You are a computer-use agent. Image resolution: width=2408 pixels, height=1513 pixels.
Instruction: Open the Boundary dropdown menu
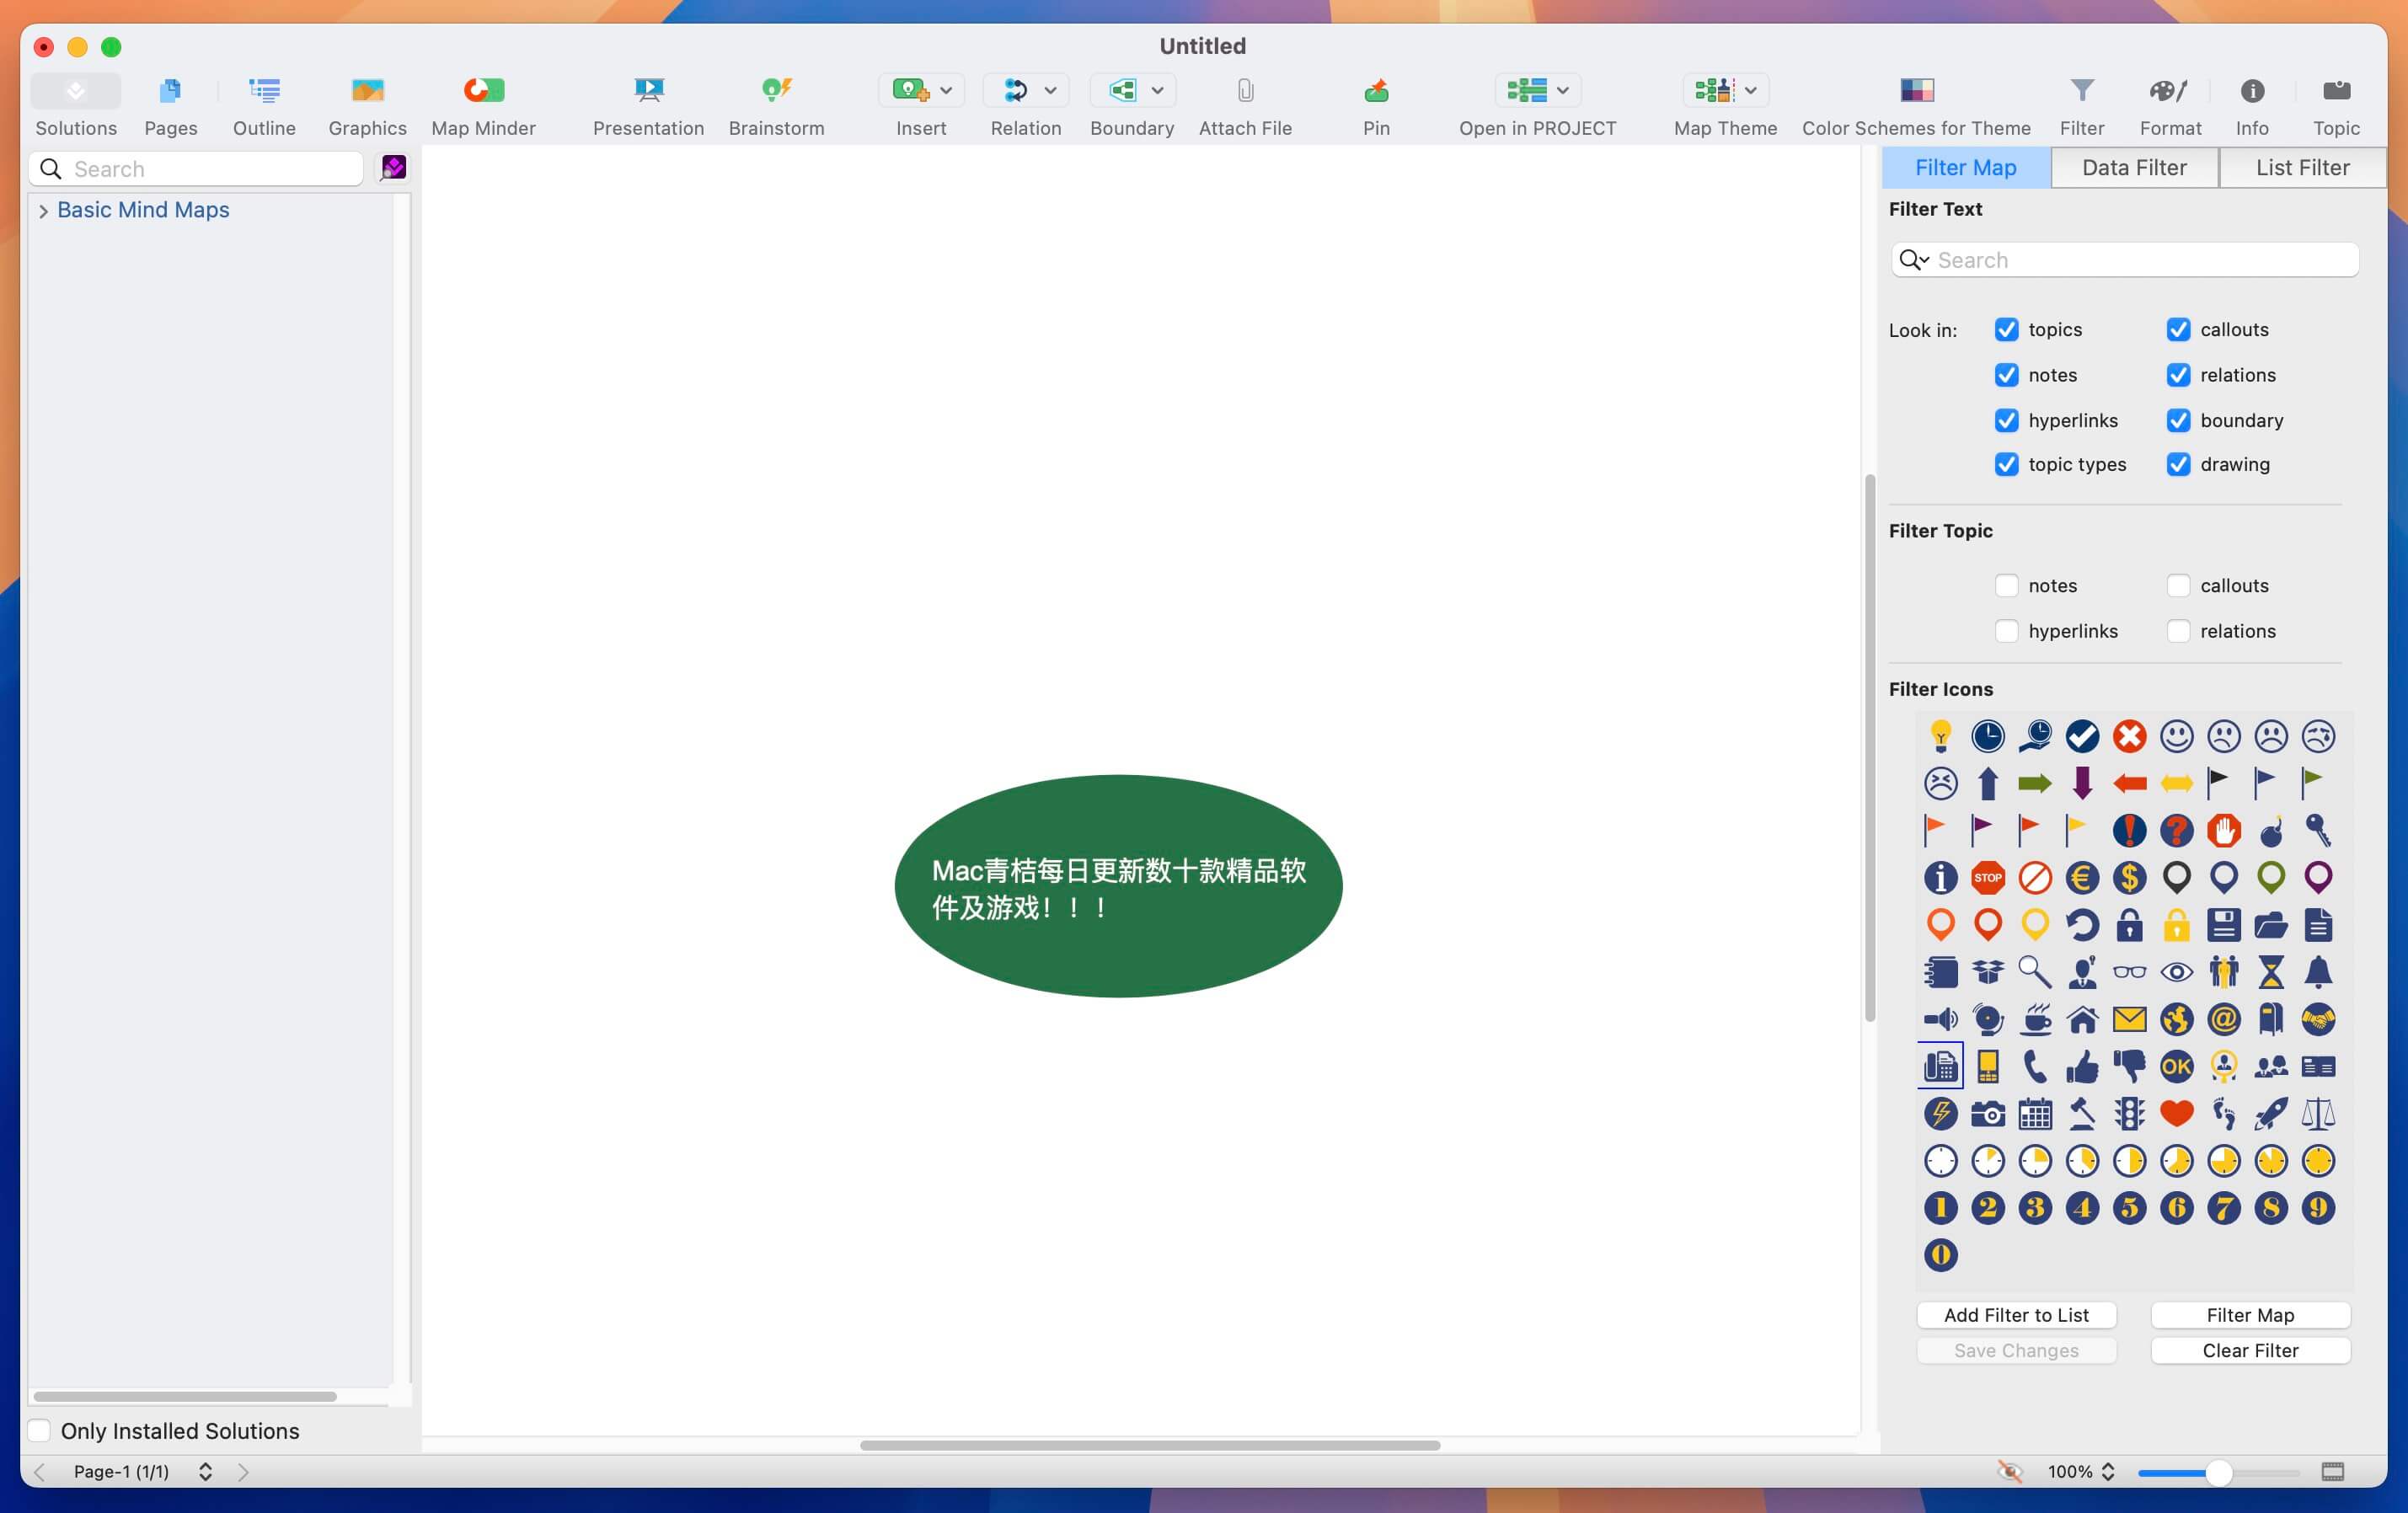click(1159, 90)
